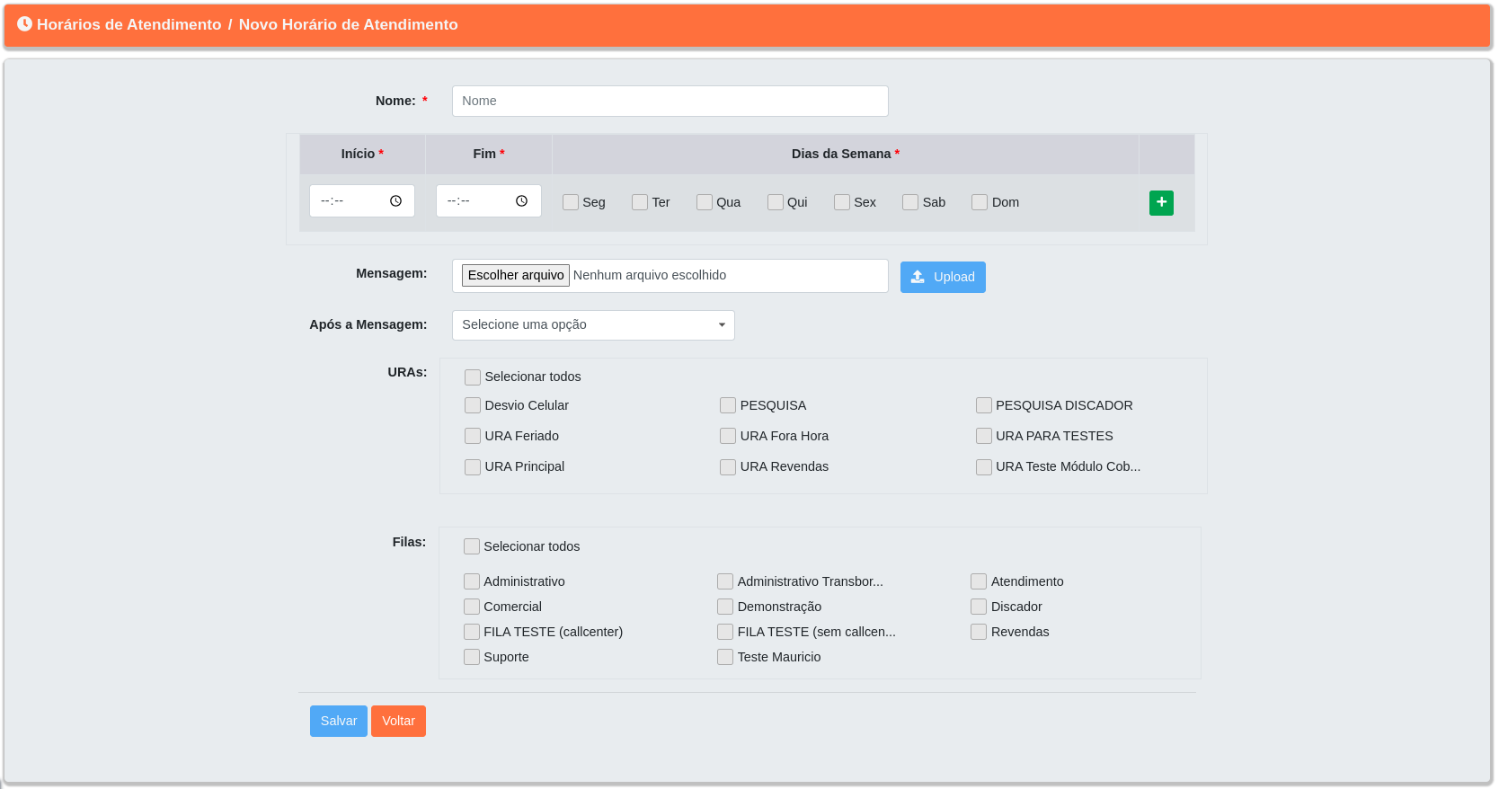Image resolution: width=1499 pixels, height=789 pixels.
Task: Check the Atendimento queue
Action: coord(979,581)
